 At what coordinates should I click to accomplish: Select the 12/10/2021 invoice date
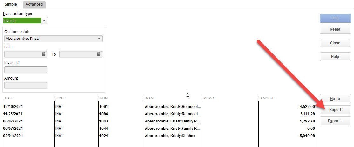(x=13, y=107)
